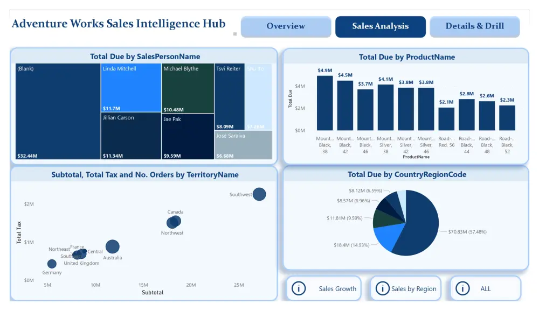Image resolution: width=539 pixels, height=311 pixels.
Task: Open the Overview tab
Action: (x=286, y=26)
